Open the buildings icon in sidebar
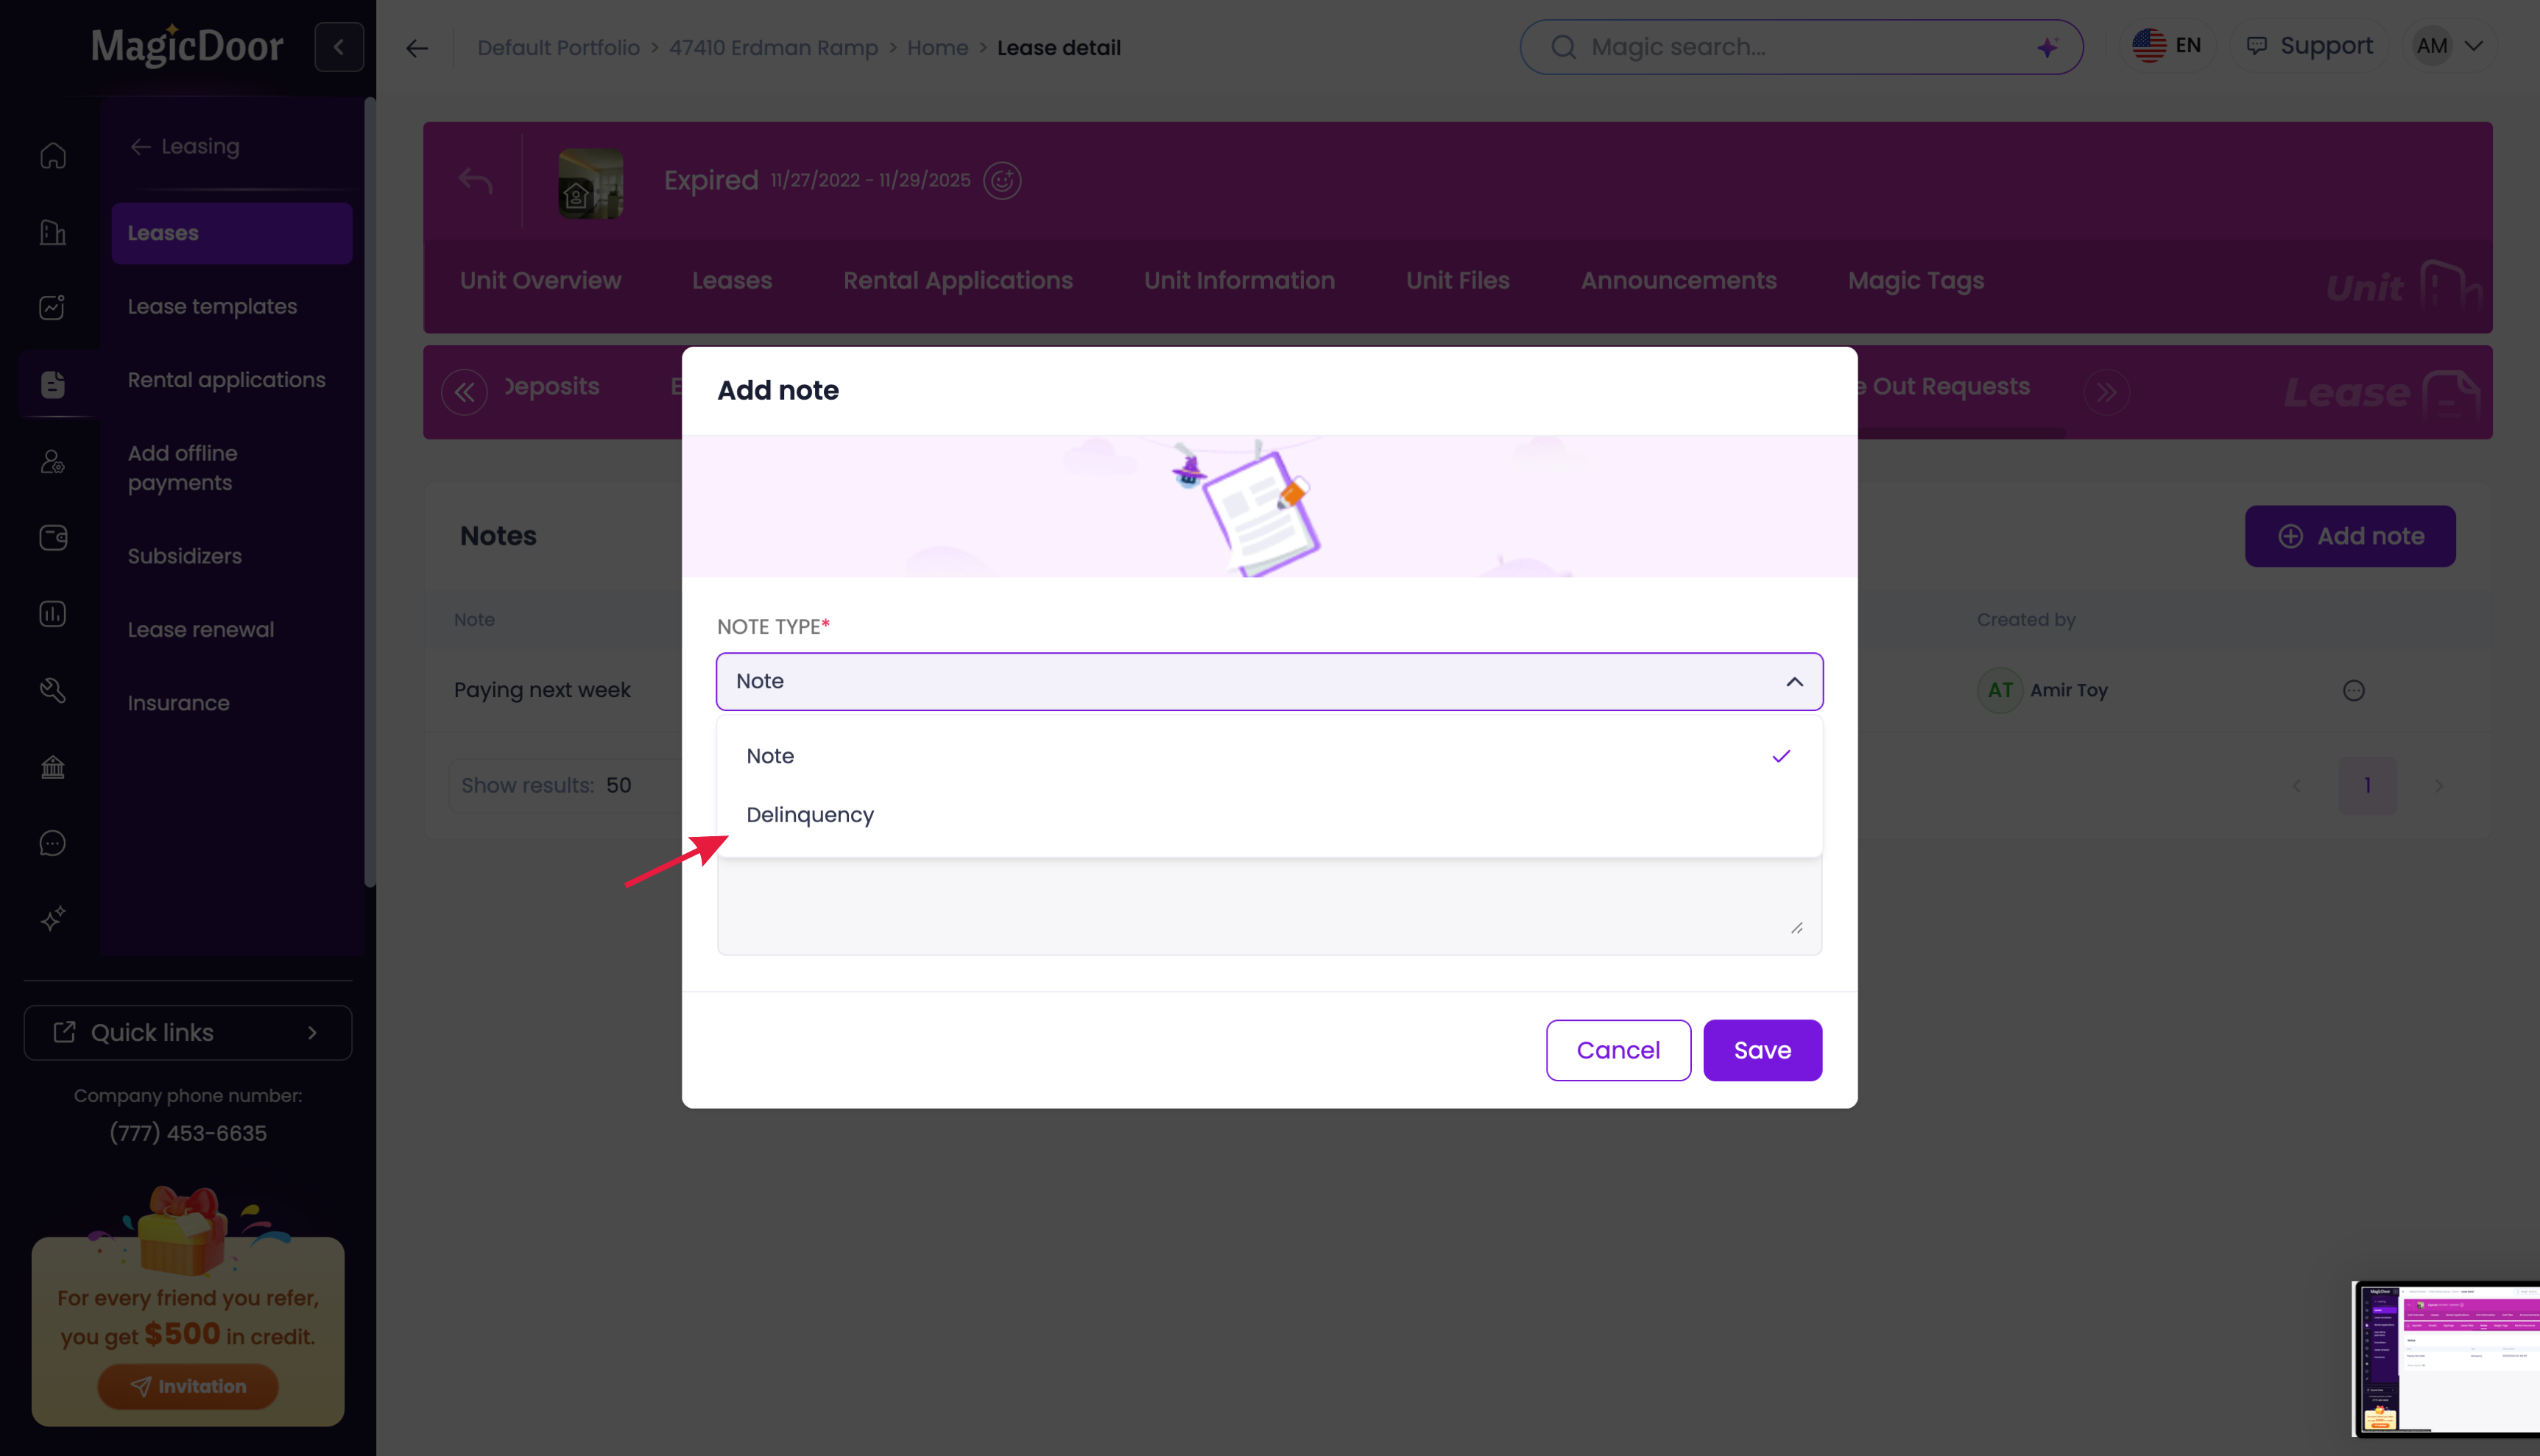Viewport: 2540px width, 1456px height. tap(53, 232)
